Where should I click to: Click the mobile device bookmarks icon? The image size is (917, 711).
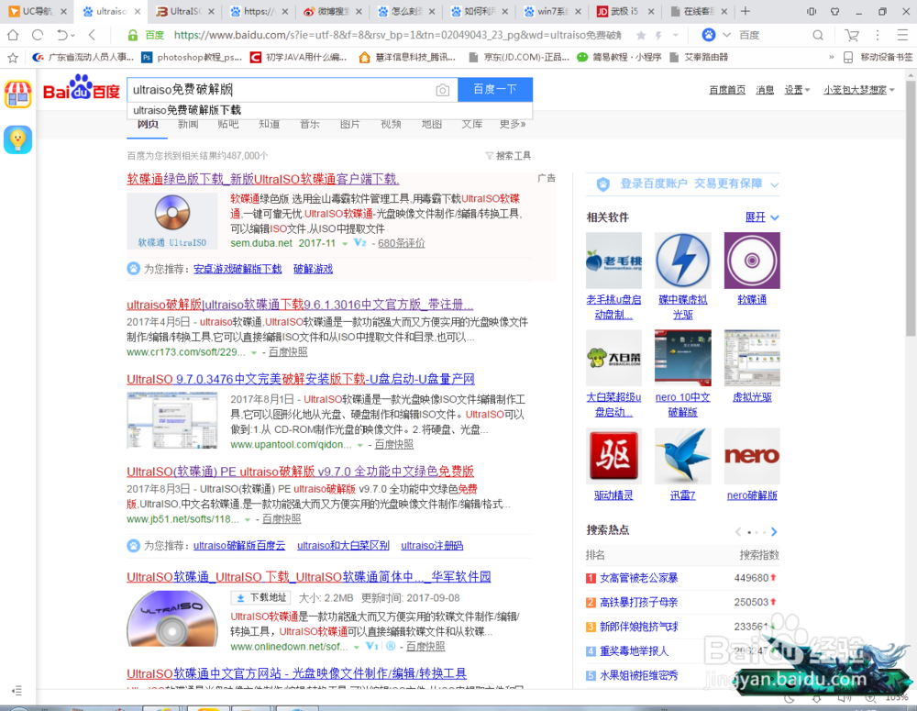[x=848, y=58]
